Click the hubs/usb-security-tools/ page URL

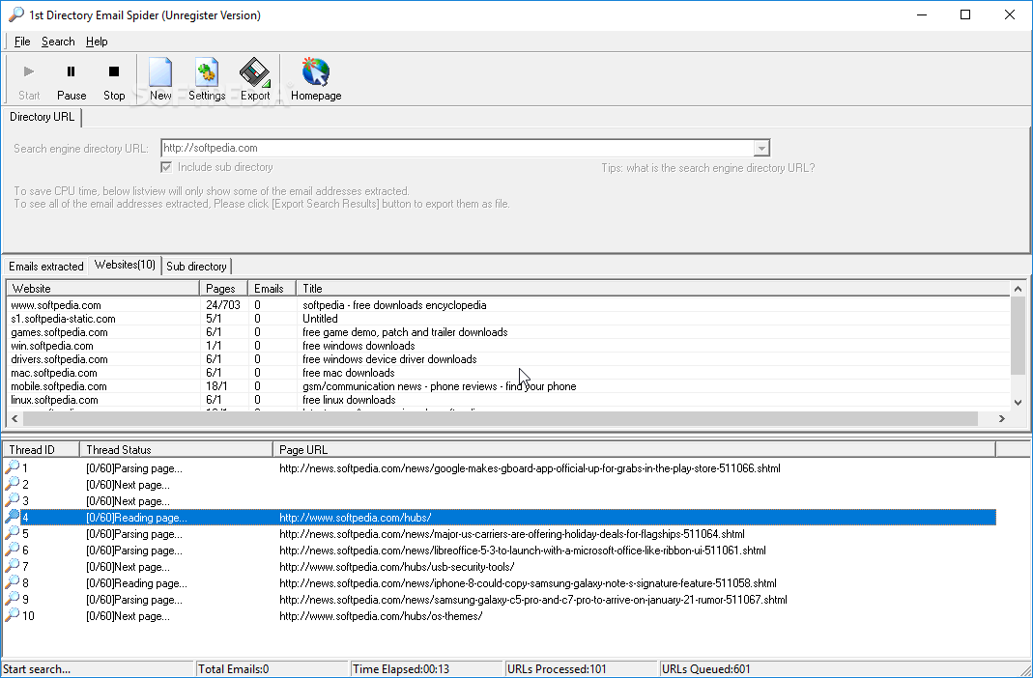[396, 566]
